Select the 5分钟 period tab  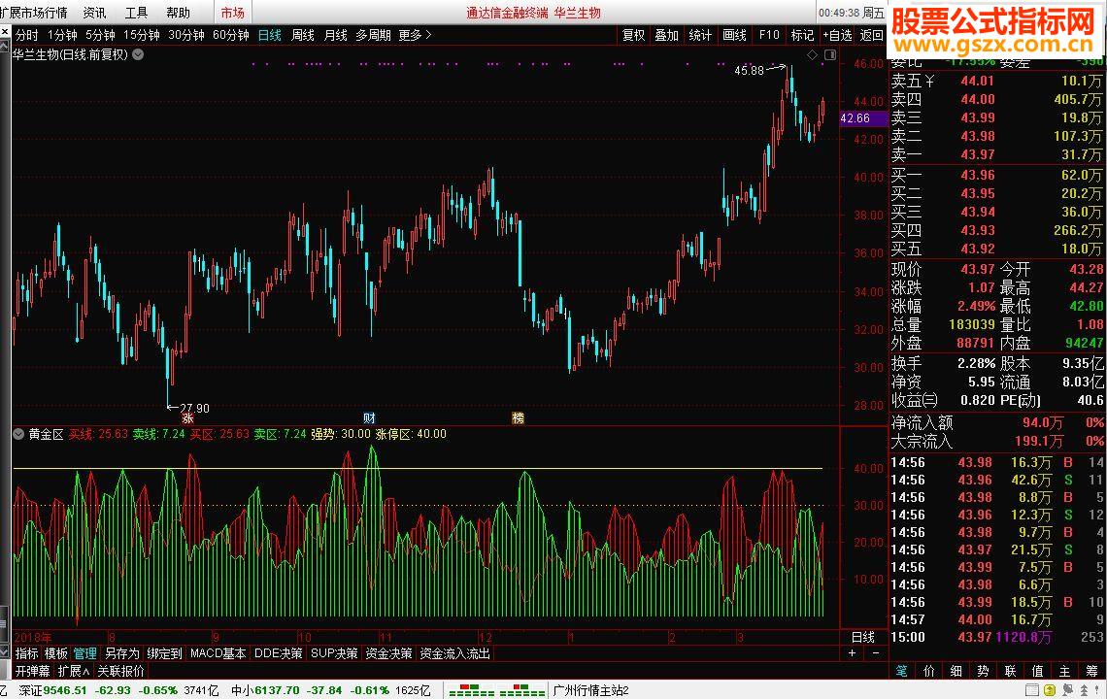click(100, 35)
